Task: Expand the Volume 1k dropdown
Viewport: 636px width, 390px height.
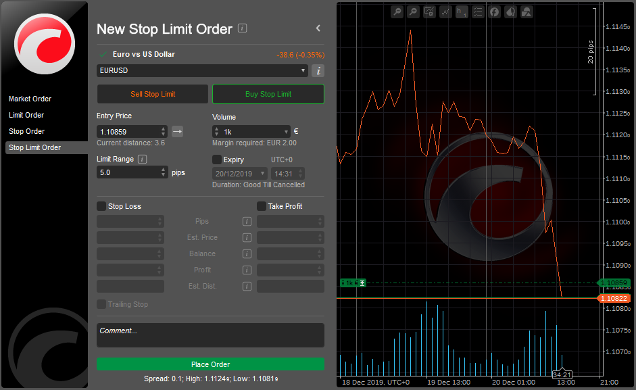Action: pyautogui.click(x=286, y=132)
